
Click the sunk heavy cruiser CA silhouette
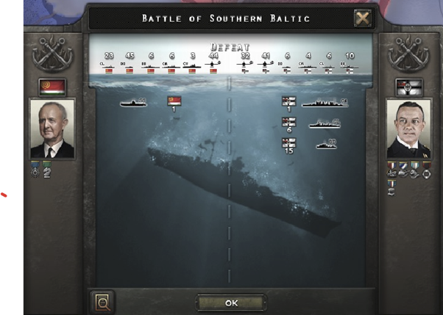tap(325, 103)
